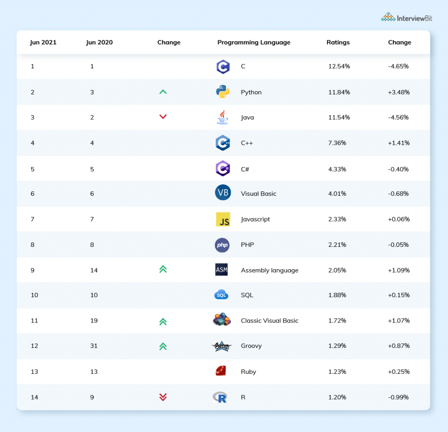448x432 pixels.
Task: Click the C language logo icon
Action: coord(223,67)
